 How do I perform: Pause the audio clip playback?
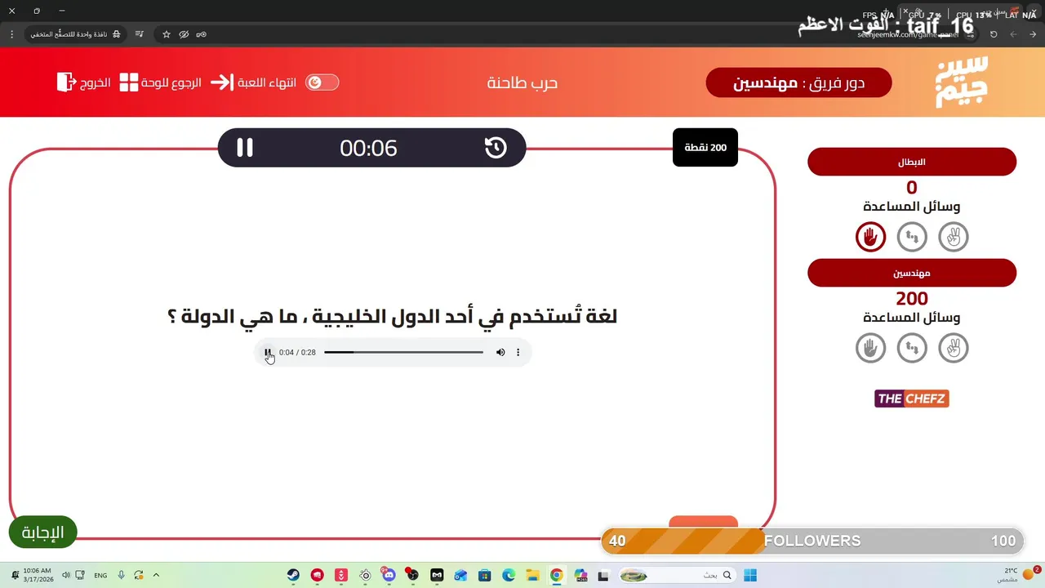[268, 352]
